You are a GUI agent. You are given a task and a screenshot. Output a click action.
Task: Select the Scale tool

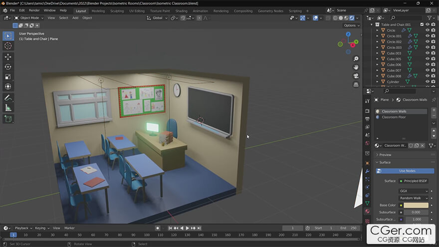(8, 77)
